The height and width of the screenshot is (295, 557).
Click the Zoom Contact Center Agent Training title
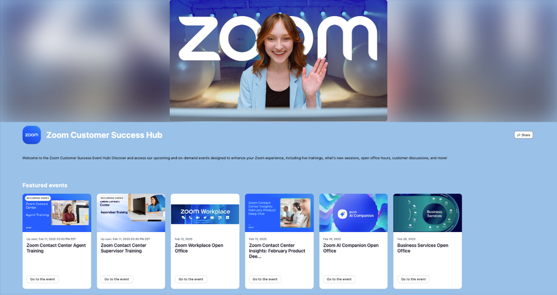point(56,248)
